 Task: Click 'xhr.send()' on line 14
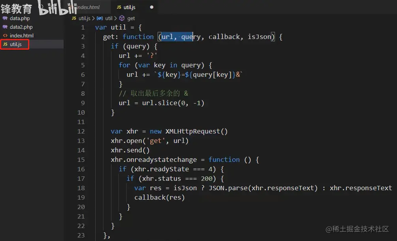(130, 150)
